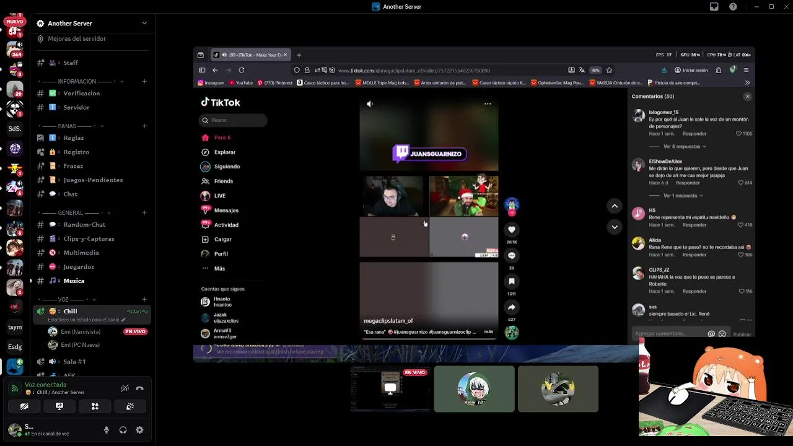Viewport: 793px width, 446px height.
Task: Toggle noise suppression in voice panel
Action: click(x=125, y=388)
